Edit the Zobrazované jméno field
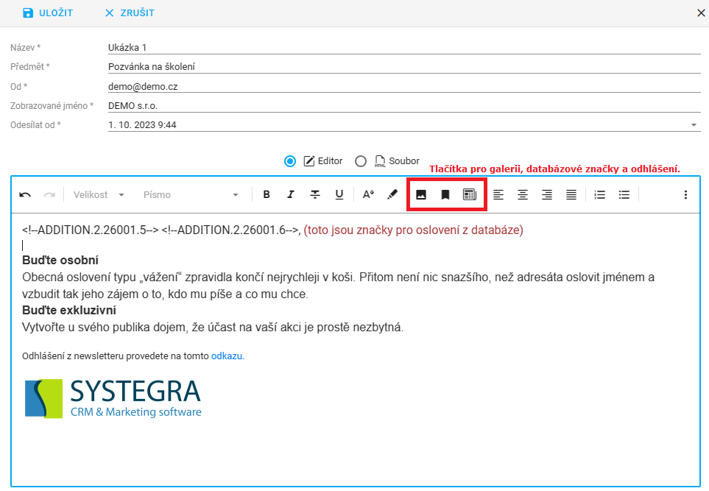 [404, 106]
